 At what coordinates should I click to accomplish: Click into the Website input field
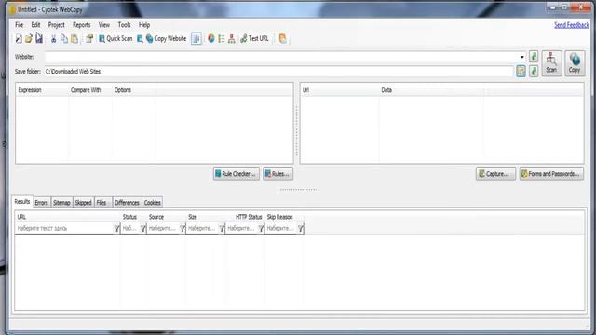pyautogui.click(x=281, y=57)
